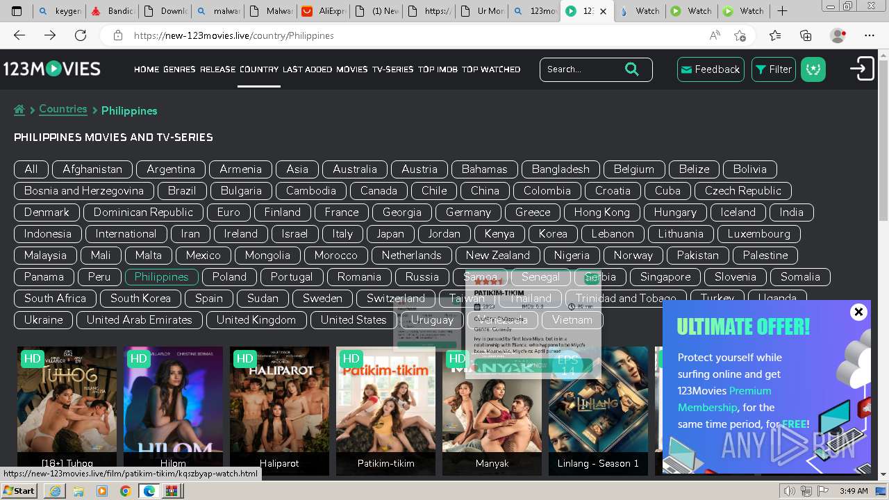Viewport: 889px width, 500px height.
Task: Click the browser address bar URL
Action: point(234,35)
